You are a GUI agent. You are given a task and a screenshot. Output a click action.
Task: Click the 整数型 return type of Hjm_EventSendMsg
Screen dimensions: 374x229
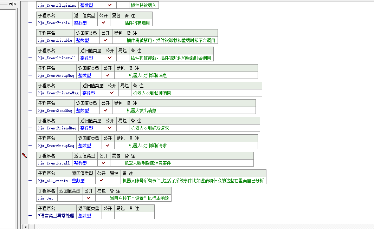[82, 110]
